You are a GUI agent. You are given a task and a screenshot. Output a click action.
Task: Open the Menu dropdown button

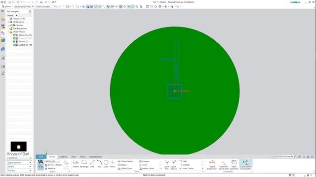pyautogui.click(x=6, y=6)
